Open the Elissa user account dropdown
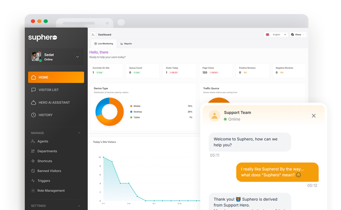 [298, 35]
